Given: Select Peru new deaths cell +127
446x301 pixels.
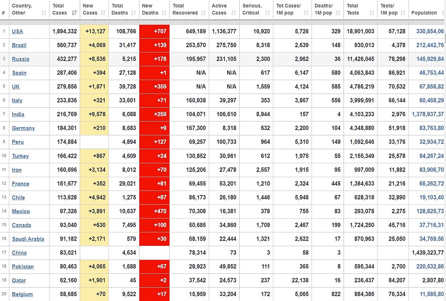Looking at the screenshot, I should point(155,142).
